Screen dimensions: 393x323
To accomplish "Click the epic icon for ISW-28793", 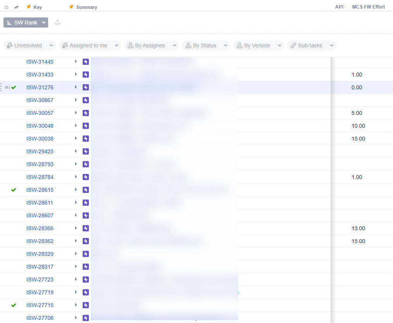I will pos(86,164).
